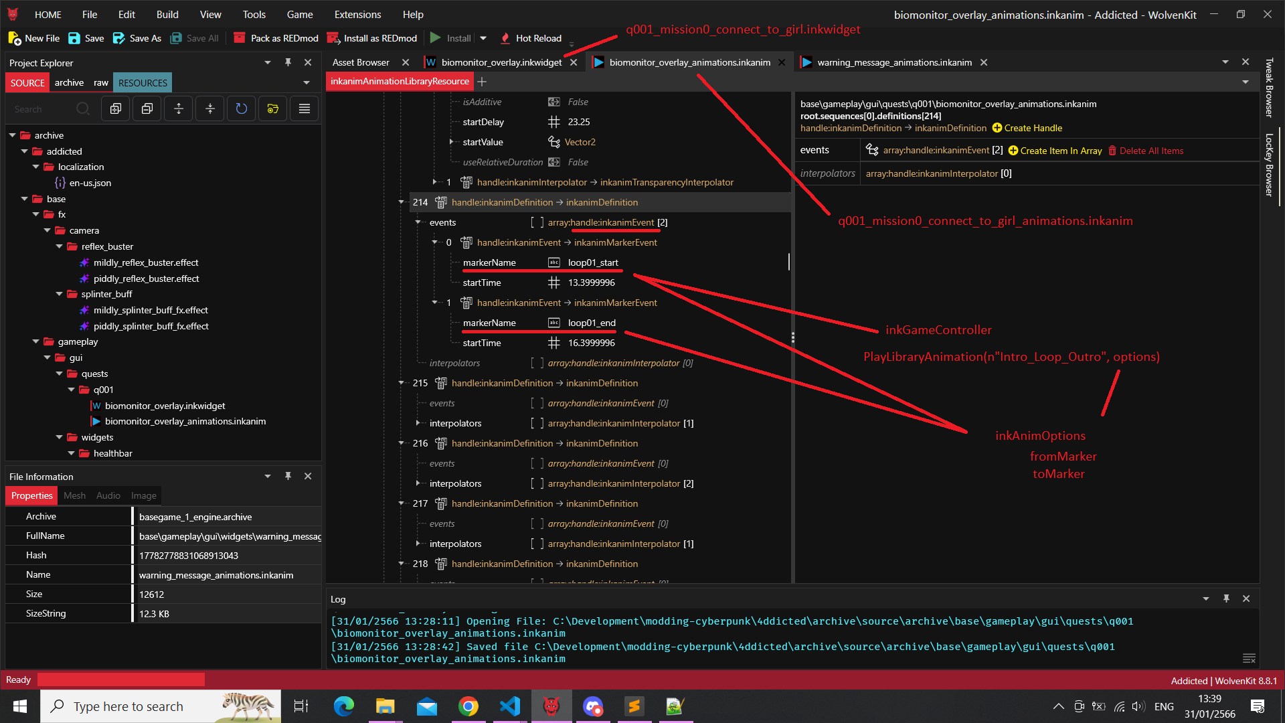Image resolution: width=1285 pixels, height=723 pixels.
Task: Expand interpolators under definition 216
Action: point(418,483)
